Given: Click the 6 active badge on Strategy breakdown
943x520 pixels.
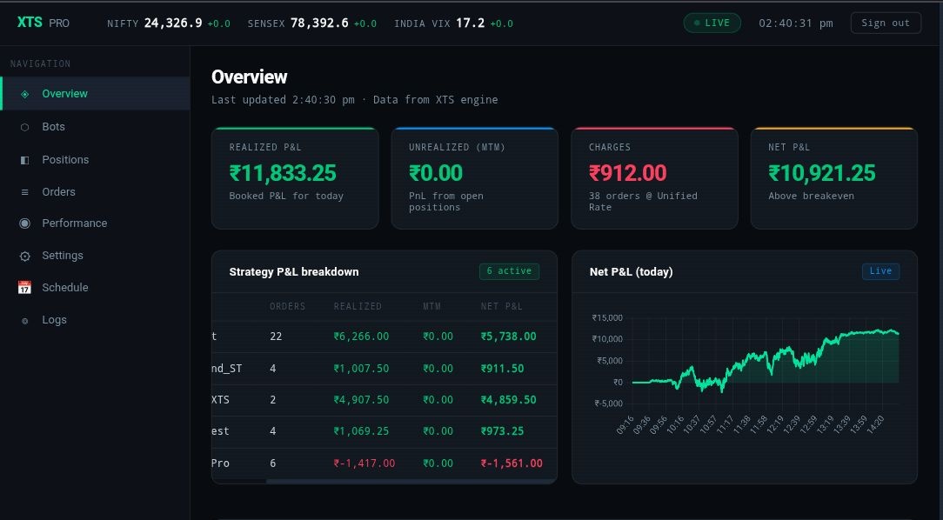Looking at the screenshot, I should tap(509, 270).
